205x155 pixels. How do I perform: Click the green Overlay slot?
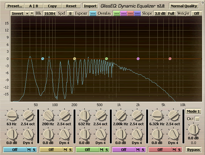(x=116, y=13)
